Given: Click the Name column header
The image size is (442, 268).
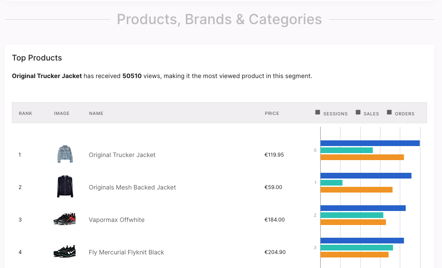Looking at the screenshot, I should [96, 113].
